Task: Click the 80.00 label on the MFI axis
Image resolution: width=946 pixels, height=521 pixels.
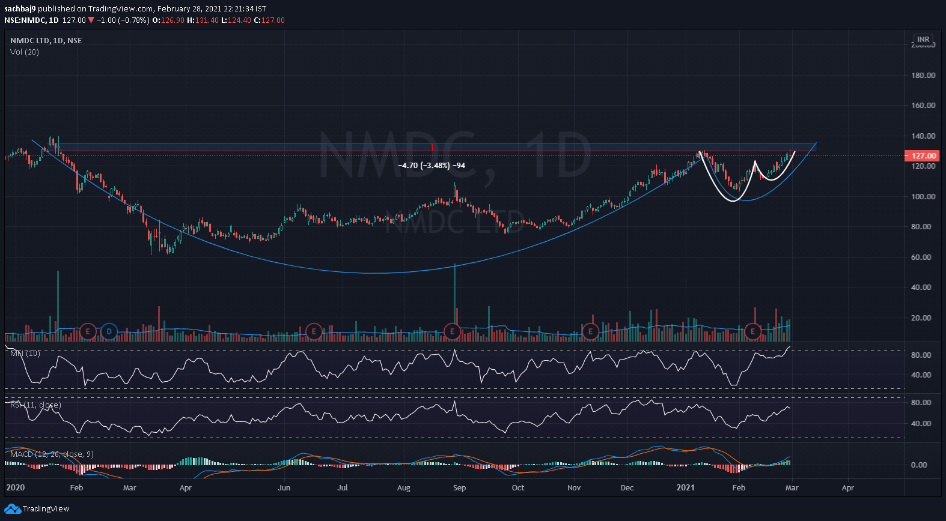Action: 921,355
